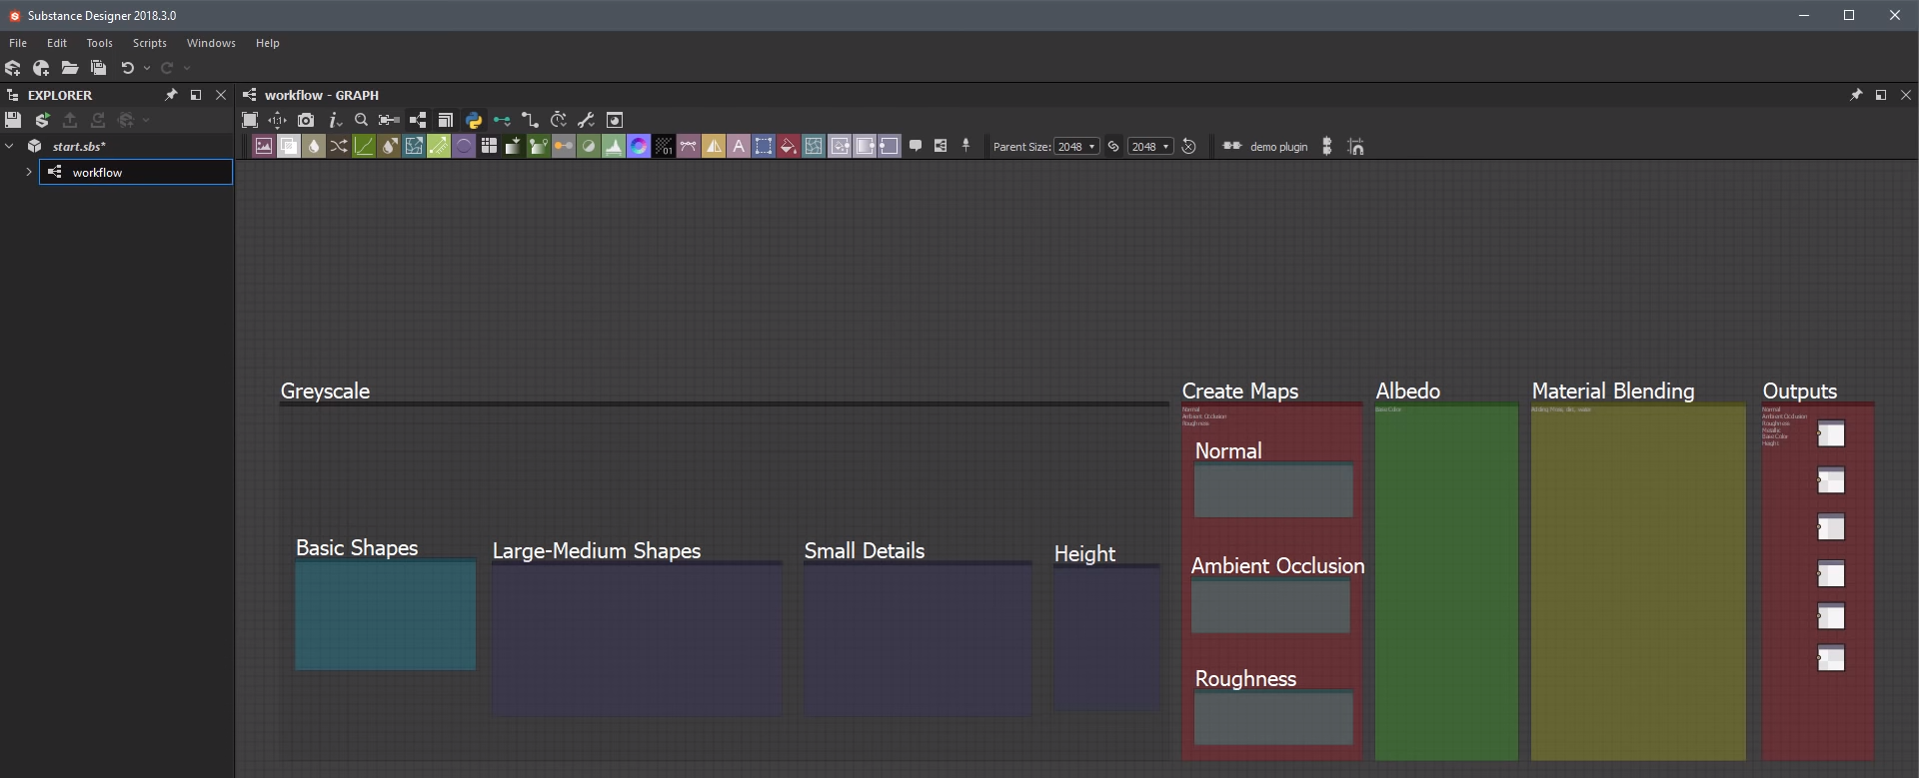Screen dimensions: 1919x778
Task: Click the demo plugin button
Action: pyautogui.click(x=1265, y=146)
